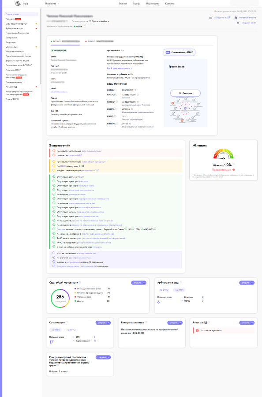Viewport: 262px width, 397px height.
Task: Click the help icon next to ОКТМО
Action: click(117, 102)
